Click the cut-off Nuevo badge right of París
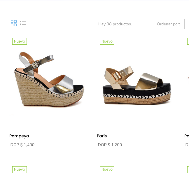 click(188, 41)
